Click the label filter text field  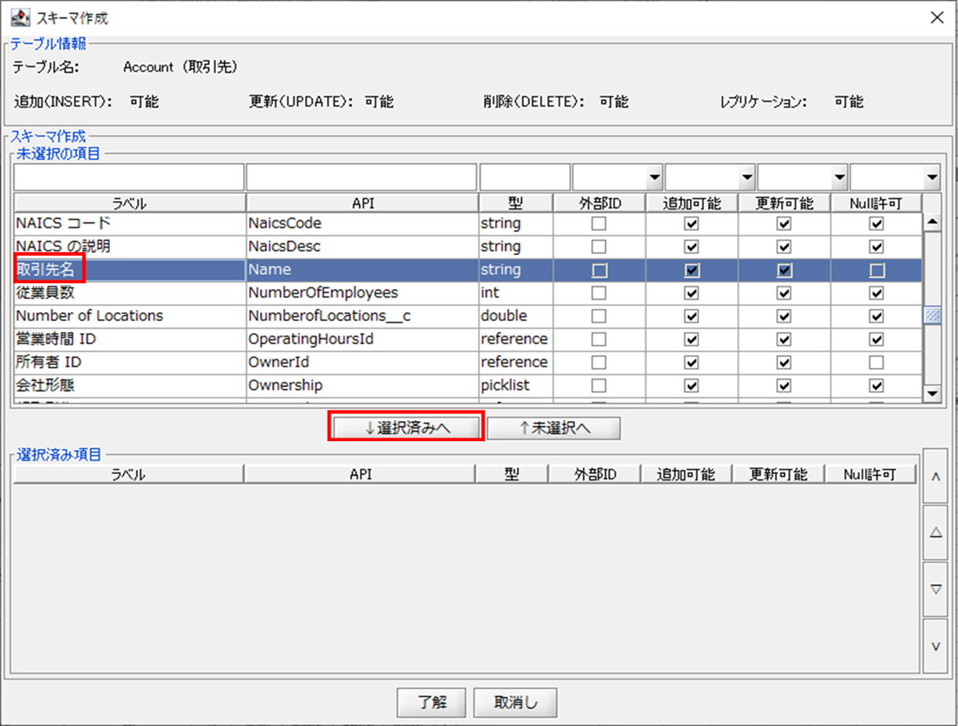pyautogui.click(x=129, y=177)
